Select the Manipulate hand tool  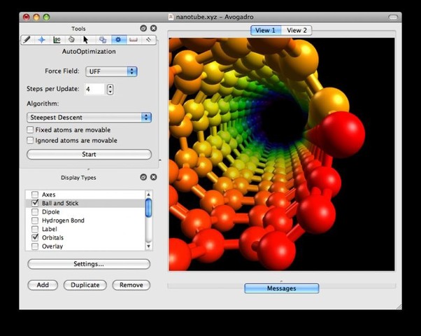pyautogui.click(x=71, y=40)
